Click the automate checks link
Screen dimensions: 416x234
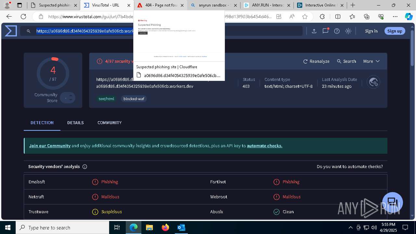tap(265, 146)
